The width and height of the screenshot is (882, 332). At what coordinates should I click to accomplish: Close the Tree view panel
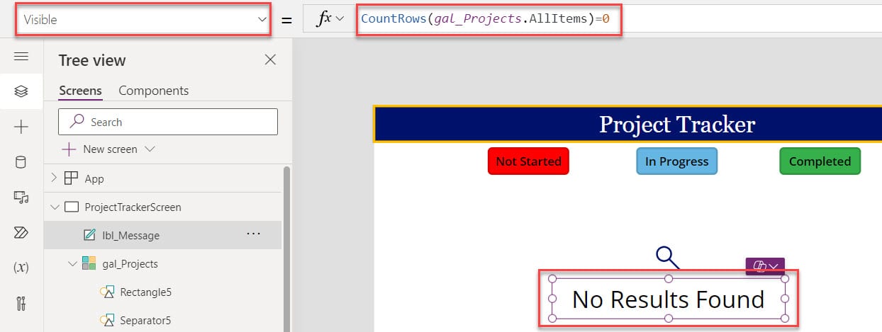click(x=270, y=59)
